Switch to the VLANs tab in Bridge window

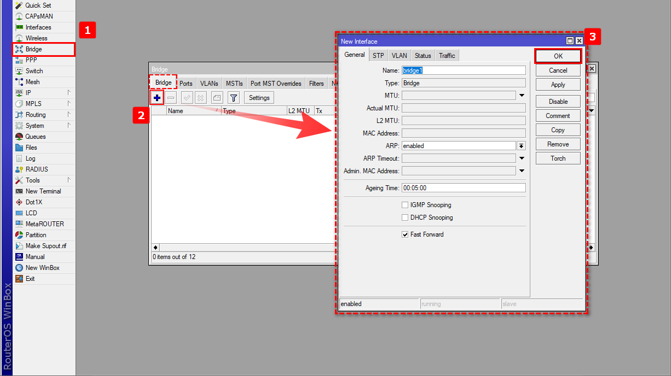pyautogui.click(x=209, y=84)
